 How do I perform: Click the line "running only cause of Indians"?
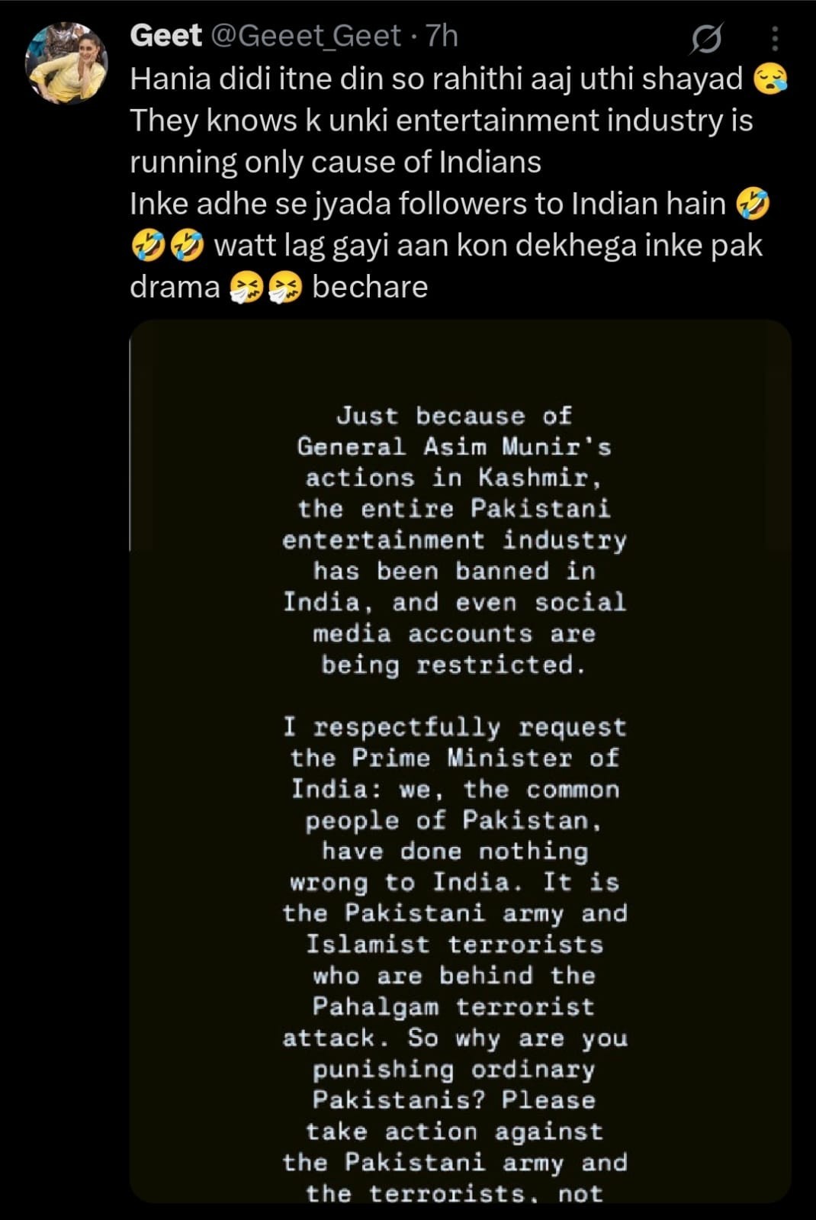(336, 163)
